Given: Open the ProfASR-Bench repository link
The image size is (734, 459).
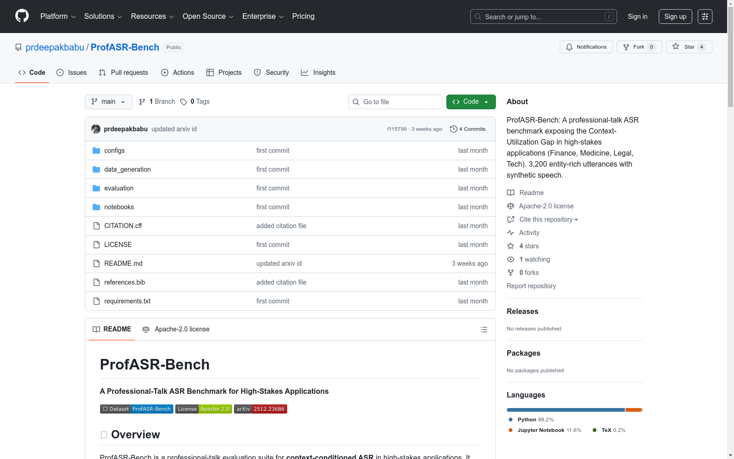Looking at the screenshot, I should pyautogui.click(x=125, y=47).
